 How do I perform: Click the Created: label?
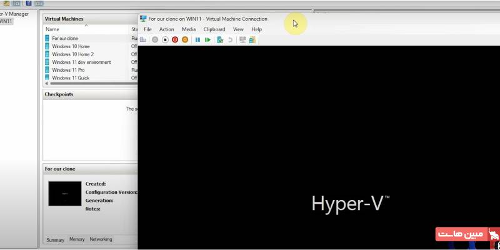pyautogui.click(x=96, y=184)
